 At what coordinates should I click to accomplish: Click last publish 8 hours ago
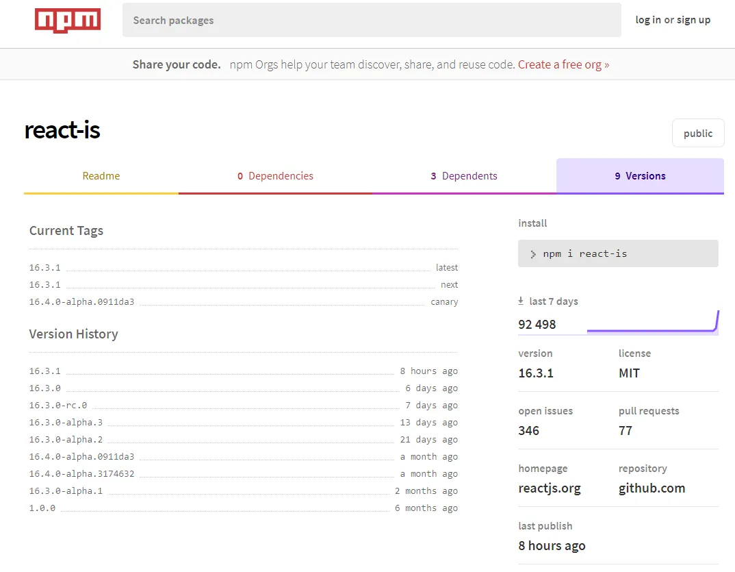pyautogui.click(x=552, y=546)
